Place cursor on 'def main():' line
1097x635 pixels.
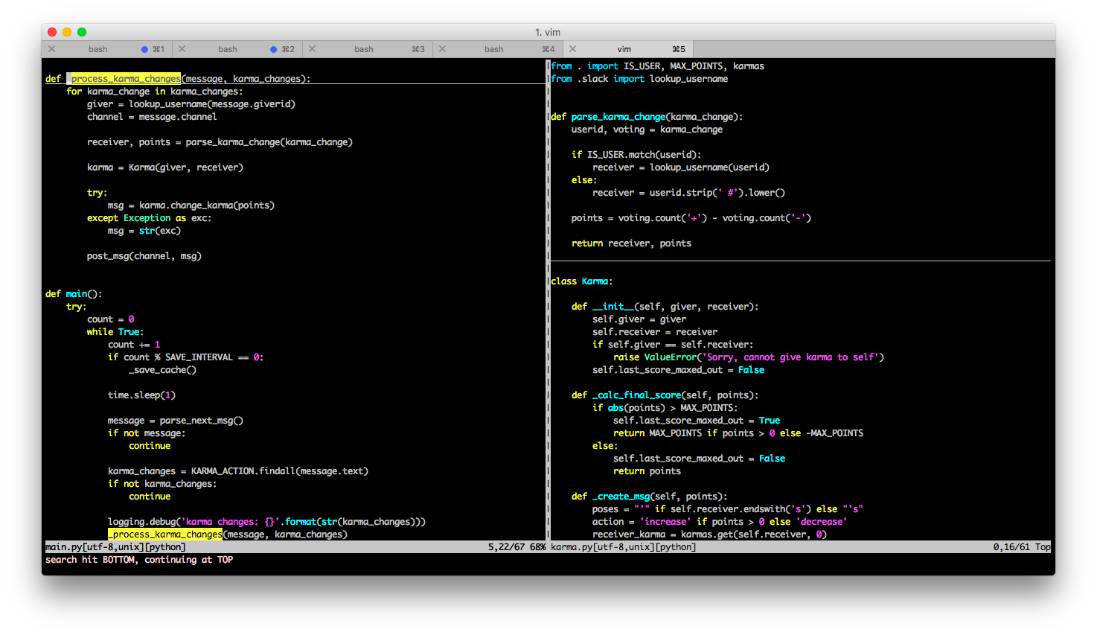pyautogui.click(x=74, y=294)
